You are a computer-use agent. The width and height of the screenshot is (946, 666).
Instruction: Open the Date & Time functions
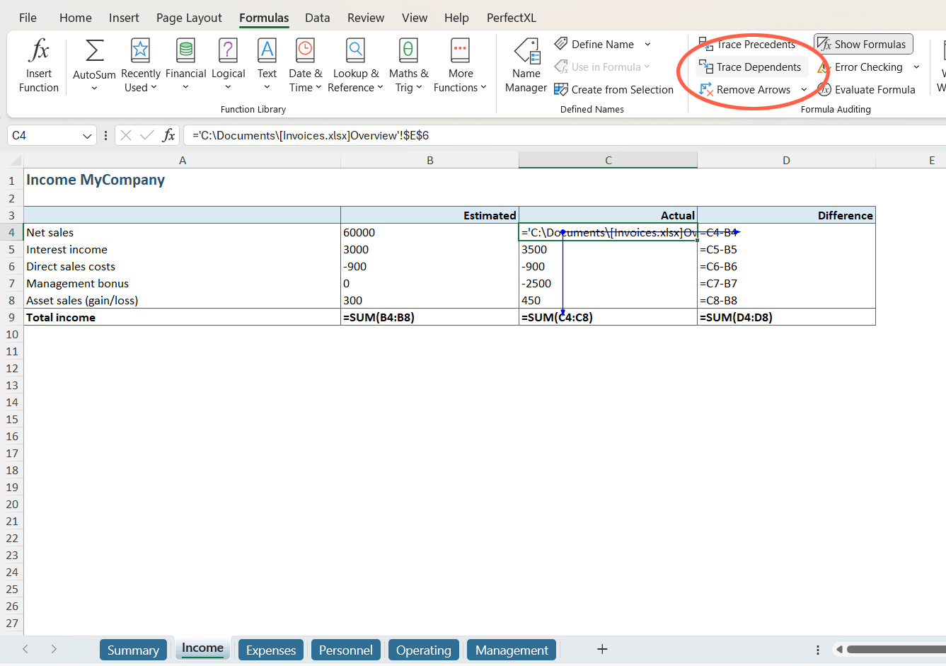click(x=305, y=52)
